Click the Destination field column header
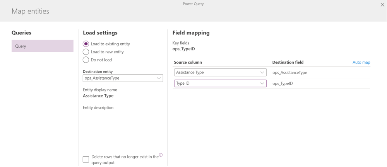The image size is (387, 167). [288, 62]
